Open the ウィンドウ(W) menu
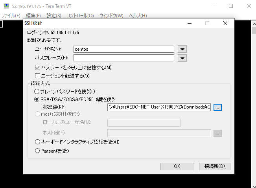Image resolution: width=256 pixels, height=188 pixels. 111,16
